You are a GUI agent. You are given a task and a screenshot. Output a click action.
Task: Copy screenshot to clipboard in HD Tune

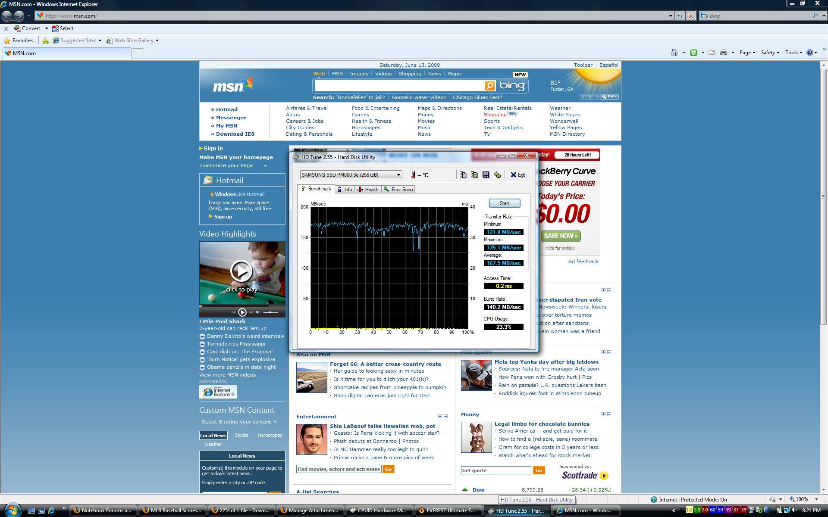tap(474, 174)
